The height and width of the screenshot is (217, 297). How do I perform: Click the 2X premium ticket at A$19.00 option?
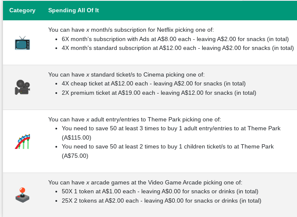pos(159,93)
